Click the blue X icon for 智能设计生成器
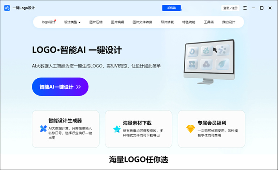 click(43, 129)
